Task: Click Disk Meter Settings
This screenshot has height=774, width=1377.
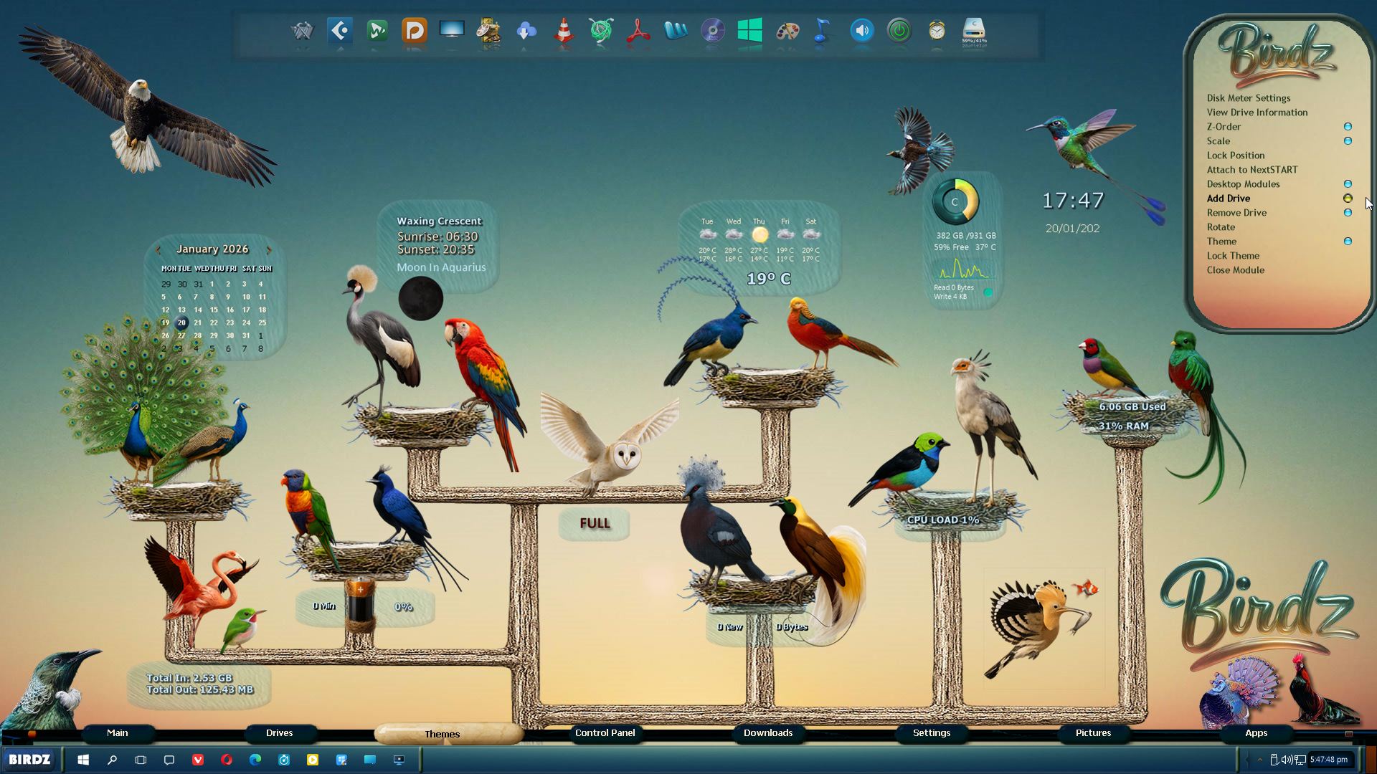Action: tap(1248, 98)
